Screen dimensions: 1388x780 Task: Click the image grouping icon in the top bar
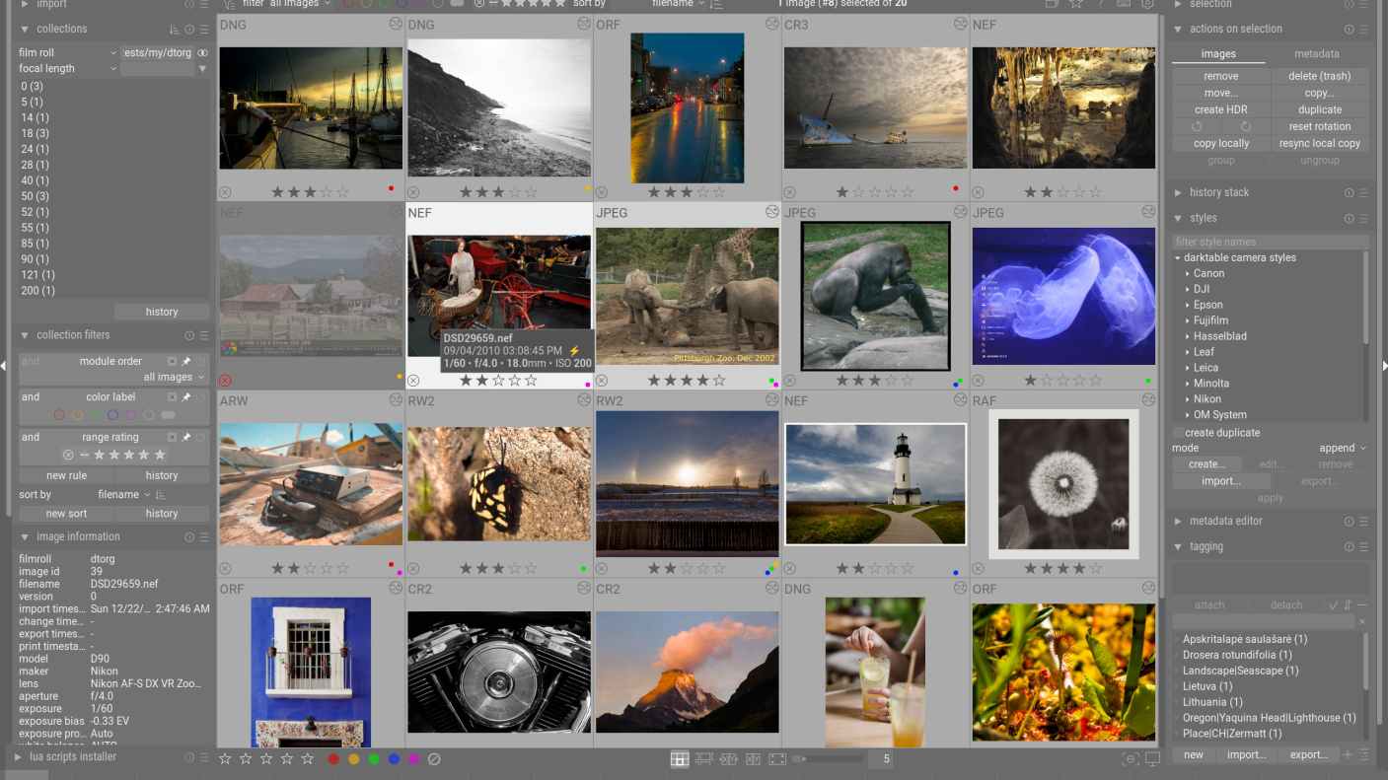click(x=1050, y=4)
